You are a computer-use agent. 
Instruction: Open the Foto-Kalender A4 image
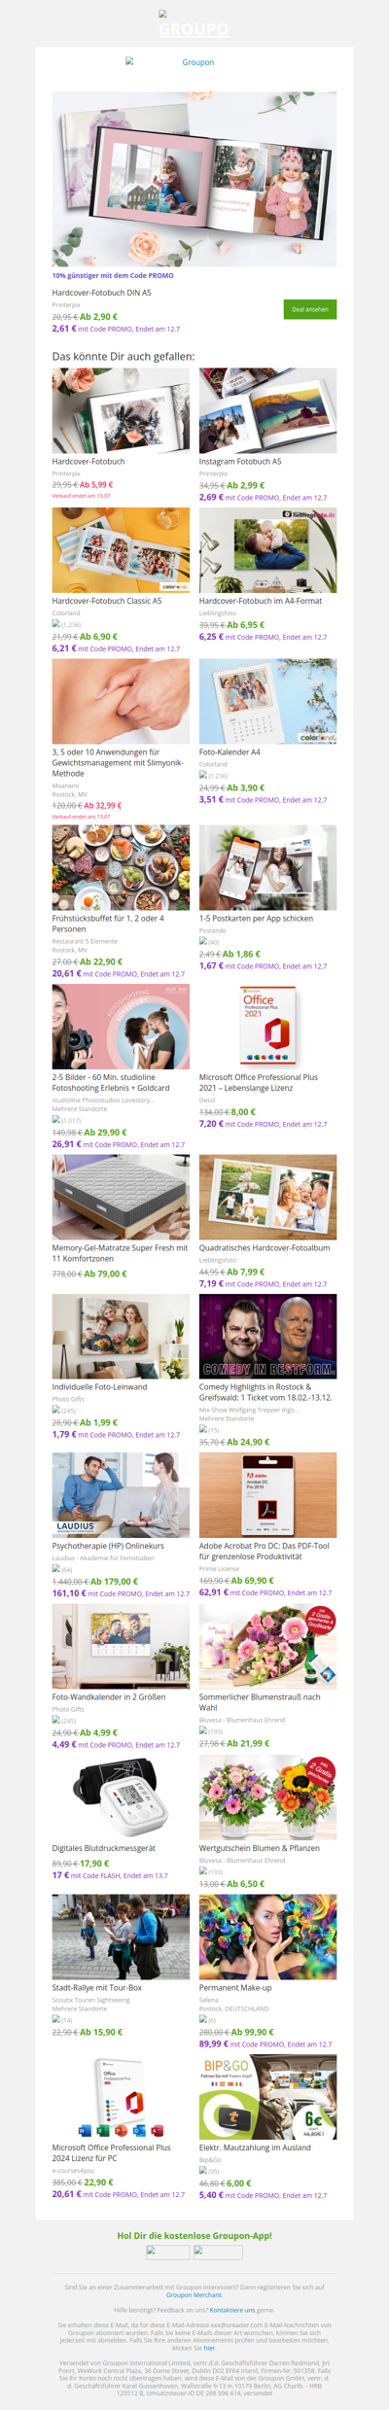tap(267, 701)
